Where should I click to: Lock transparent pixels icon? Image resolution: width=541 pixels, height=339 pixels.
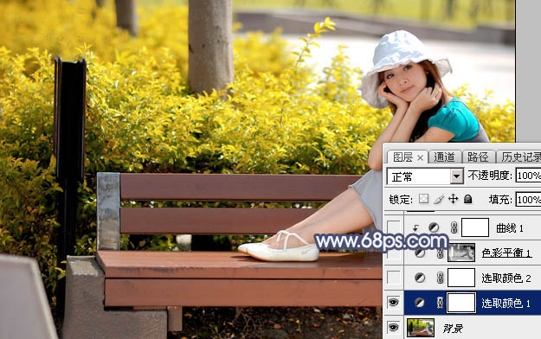tap(423, 199)
